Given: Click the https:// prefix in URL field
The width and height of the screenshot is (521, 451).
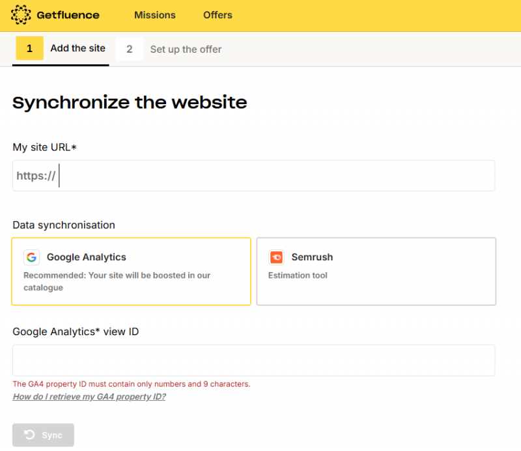Looking at the screenshot, I should click(x=36, y=176).
